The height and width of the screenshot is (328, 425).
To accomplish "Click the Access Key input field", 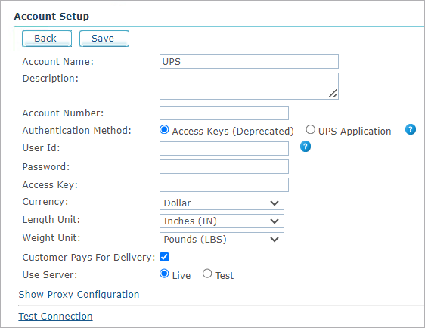I will 224,184.
